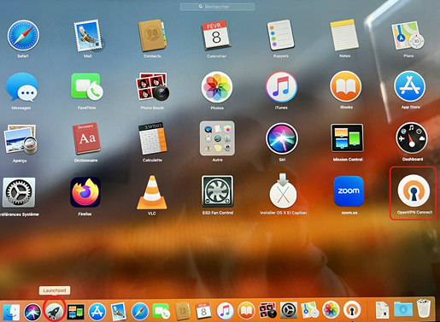Launch iBooks from the Launchpad grid
440x322 pixels.
tap(346, 86)
